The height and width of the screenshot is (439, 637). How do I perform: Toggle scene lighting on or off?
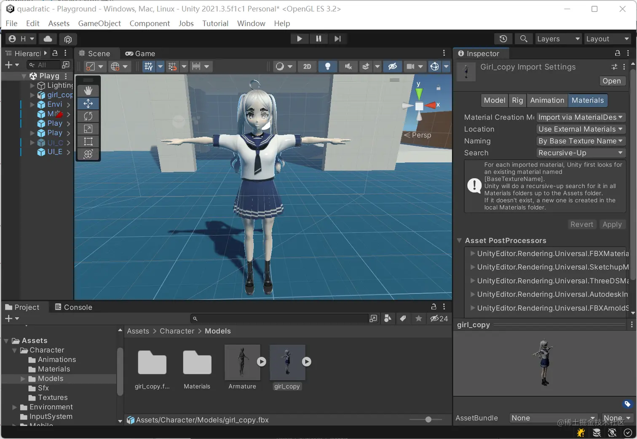coord(328,67)
